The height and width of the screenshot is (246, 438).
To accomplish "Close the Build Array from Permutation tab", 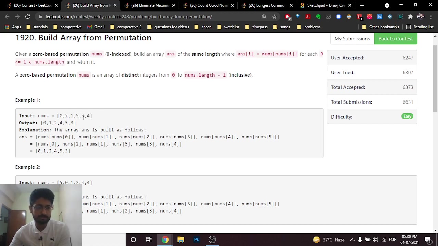I will tap(115, 5).
